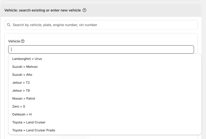206x139 pixels.
Task: Choose Suzuki > Mehran from list
Action: tap(105, 67)
